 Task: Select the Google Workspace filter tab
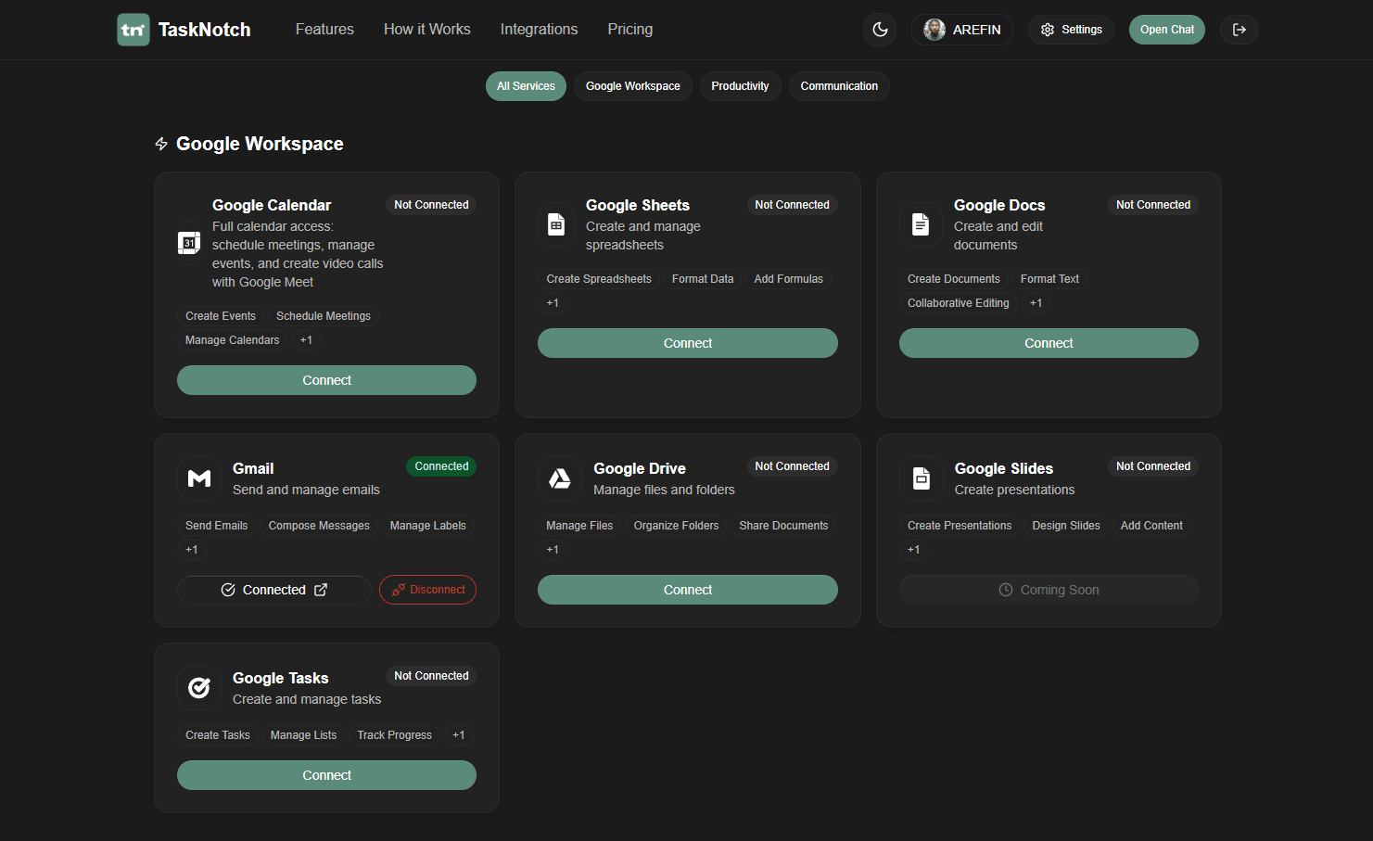click(633, 86)
